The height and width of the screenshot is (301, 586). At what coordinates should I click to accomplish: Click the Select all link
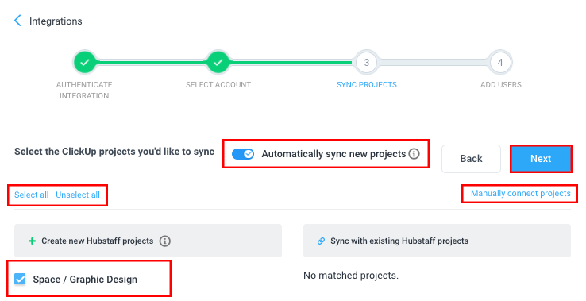click(x=32, y=195)
